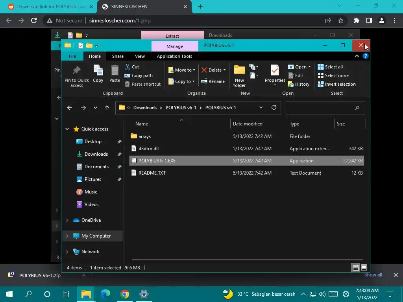Switch to details view layout

(x=355, y=267)
